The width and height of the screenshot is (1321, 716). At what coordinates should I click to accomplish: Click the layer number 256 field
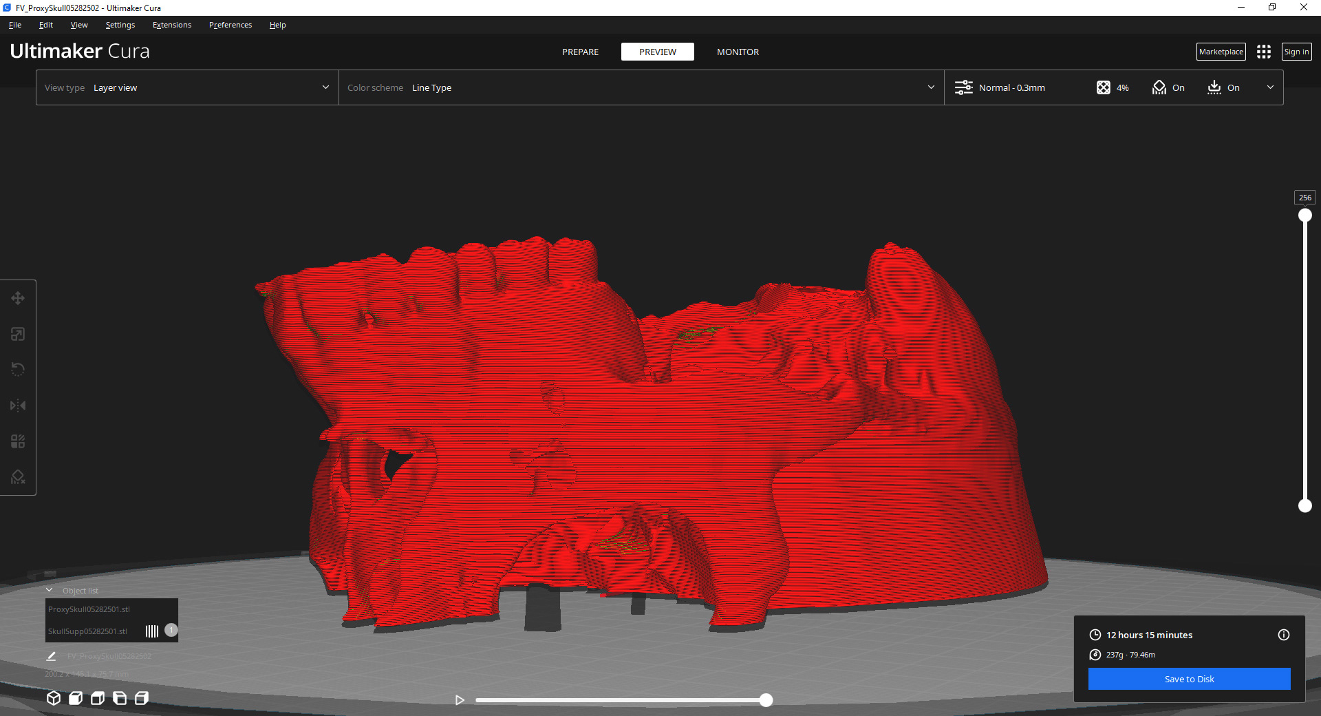click(1305, 198)
